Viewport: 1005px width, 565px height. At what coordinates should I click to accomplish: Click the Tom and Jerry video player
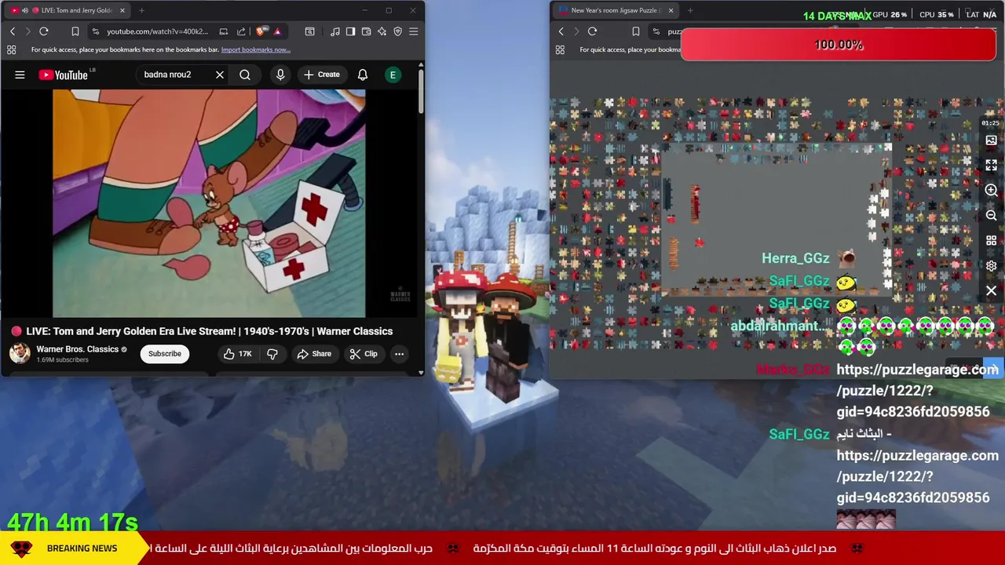coord(209,203)
